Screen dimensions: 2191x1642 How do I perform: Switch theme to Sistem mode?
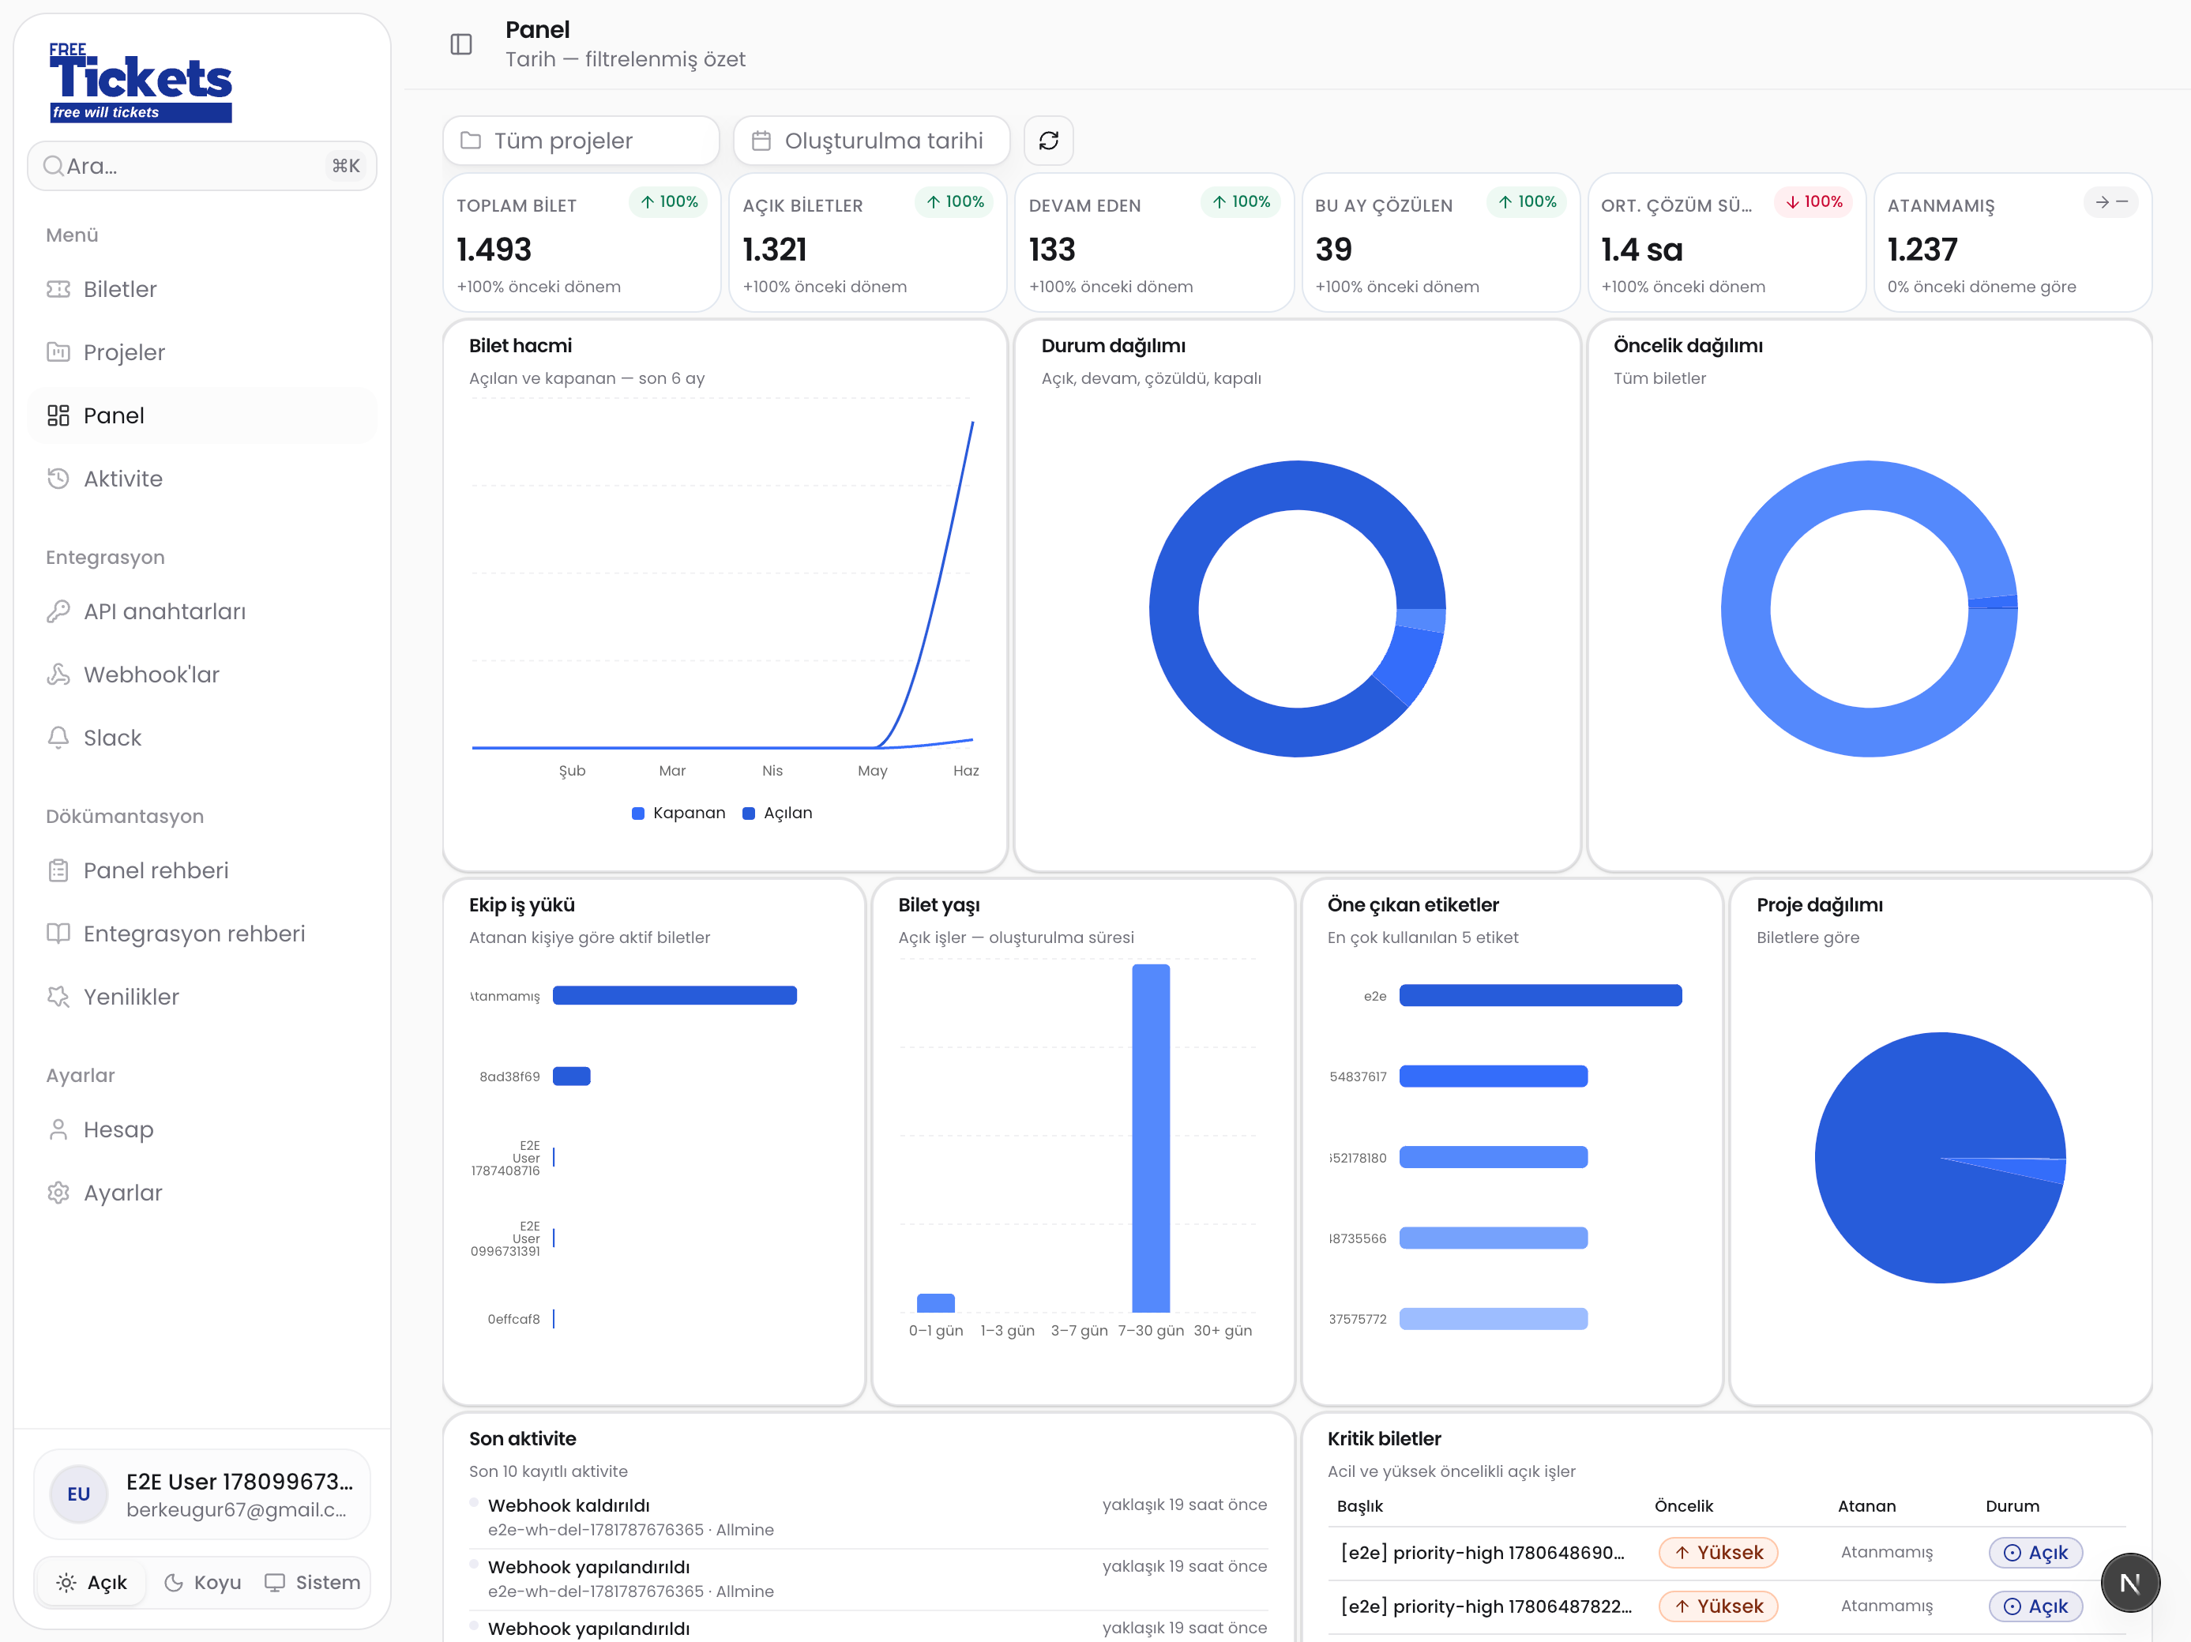pyautogui.click(x=313, y=1583)
